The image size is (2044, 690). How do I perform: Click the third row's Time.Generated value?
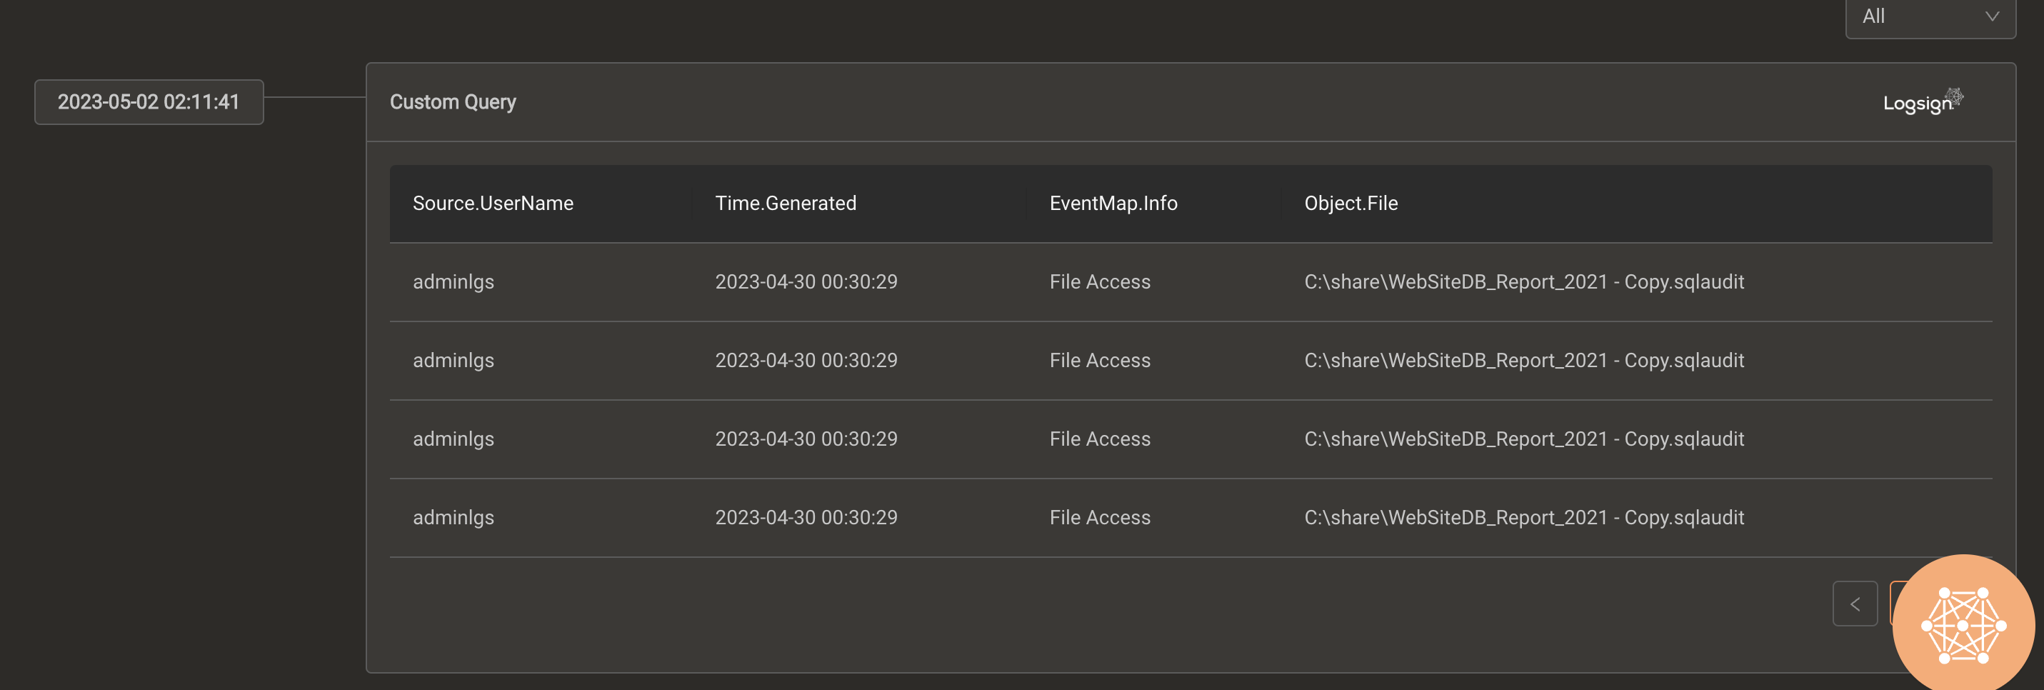806,439
